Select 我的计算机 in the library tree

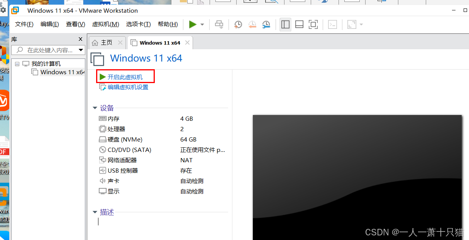[46, 64]
